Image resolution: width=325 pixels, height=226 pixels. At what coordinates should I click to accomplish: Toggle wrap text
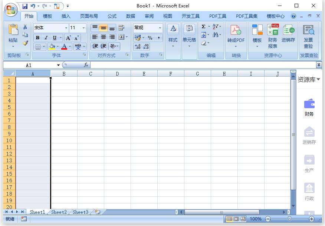(121, 28)
